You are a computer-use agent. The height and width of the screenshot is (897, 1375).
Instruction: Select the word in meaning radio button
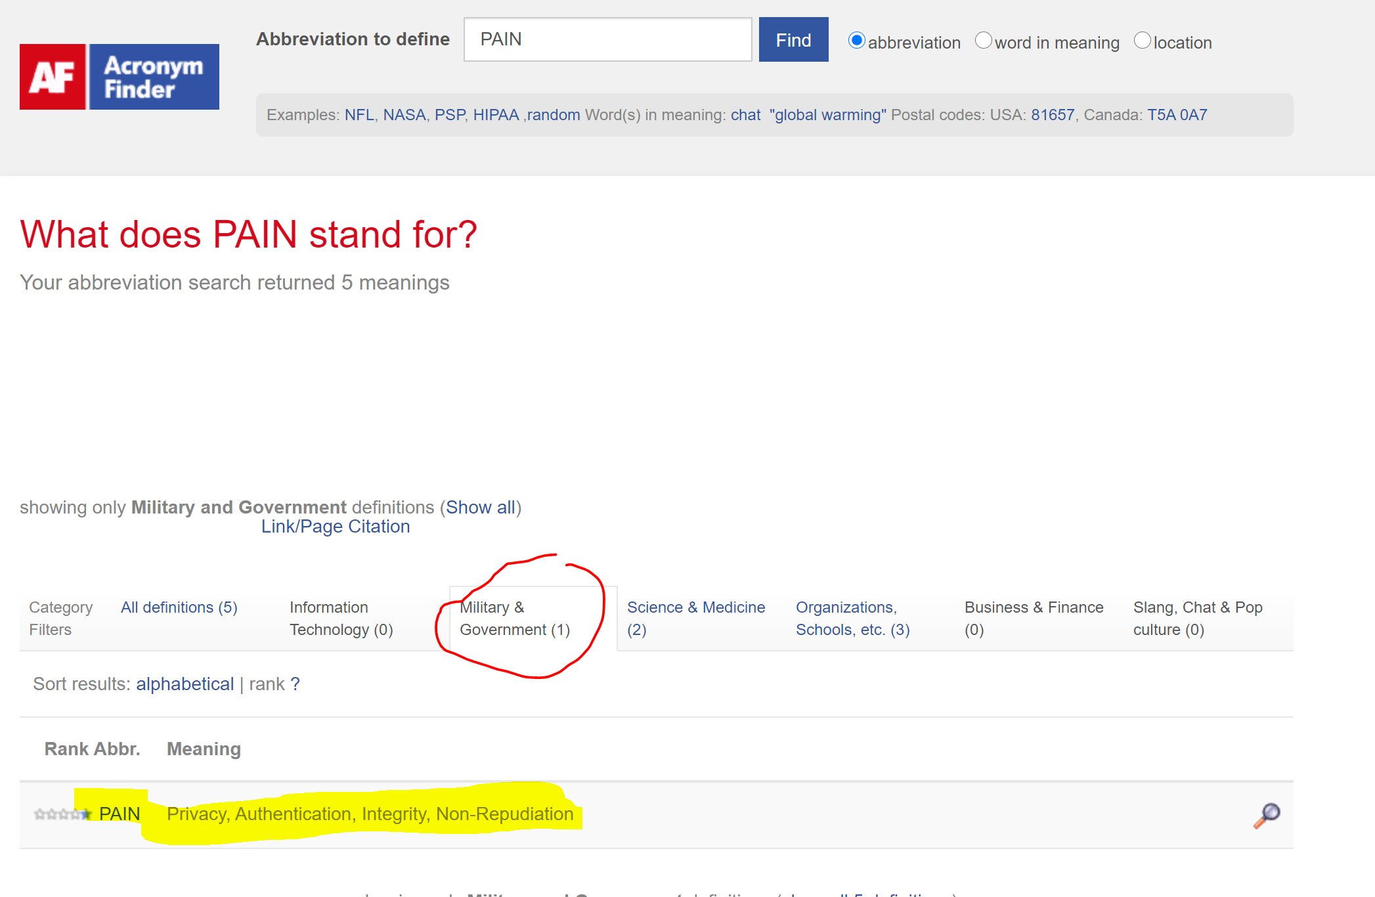983,41
